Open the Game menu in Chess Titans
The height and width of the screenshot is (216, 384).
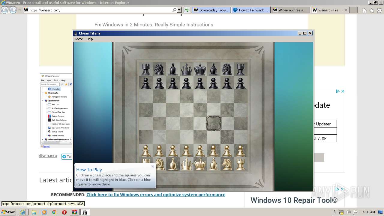(79, 39)
